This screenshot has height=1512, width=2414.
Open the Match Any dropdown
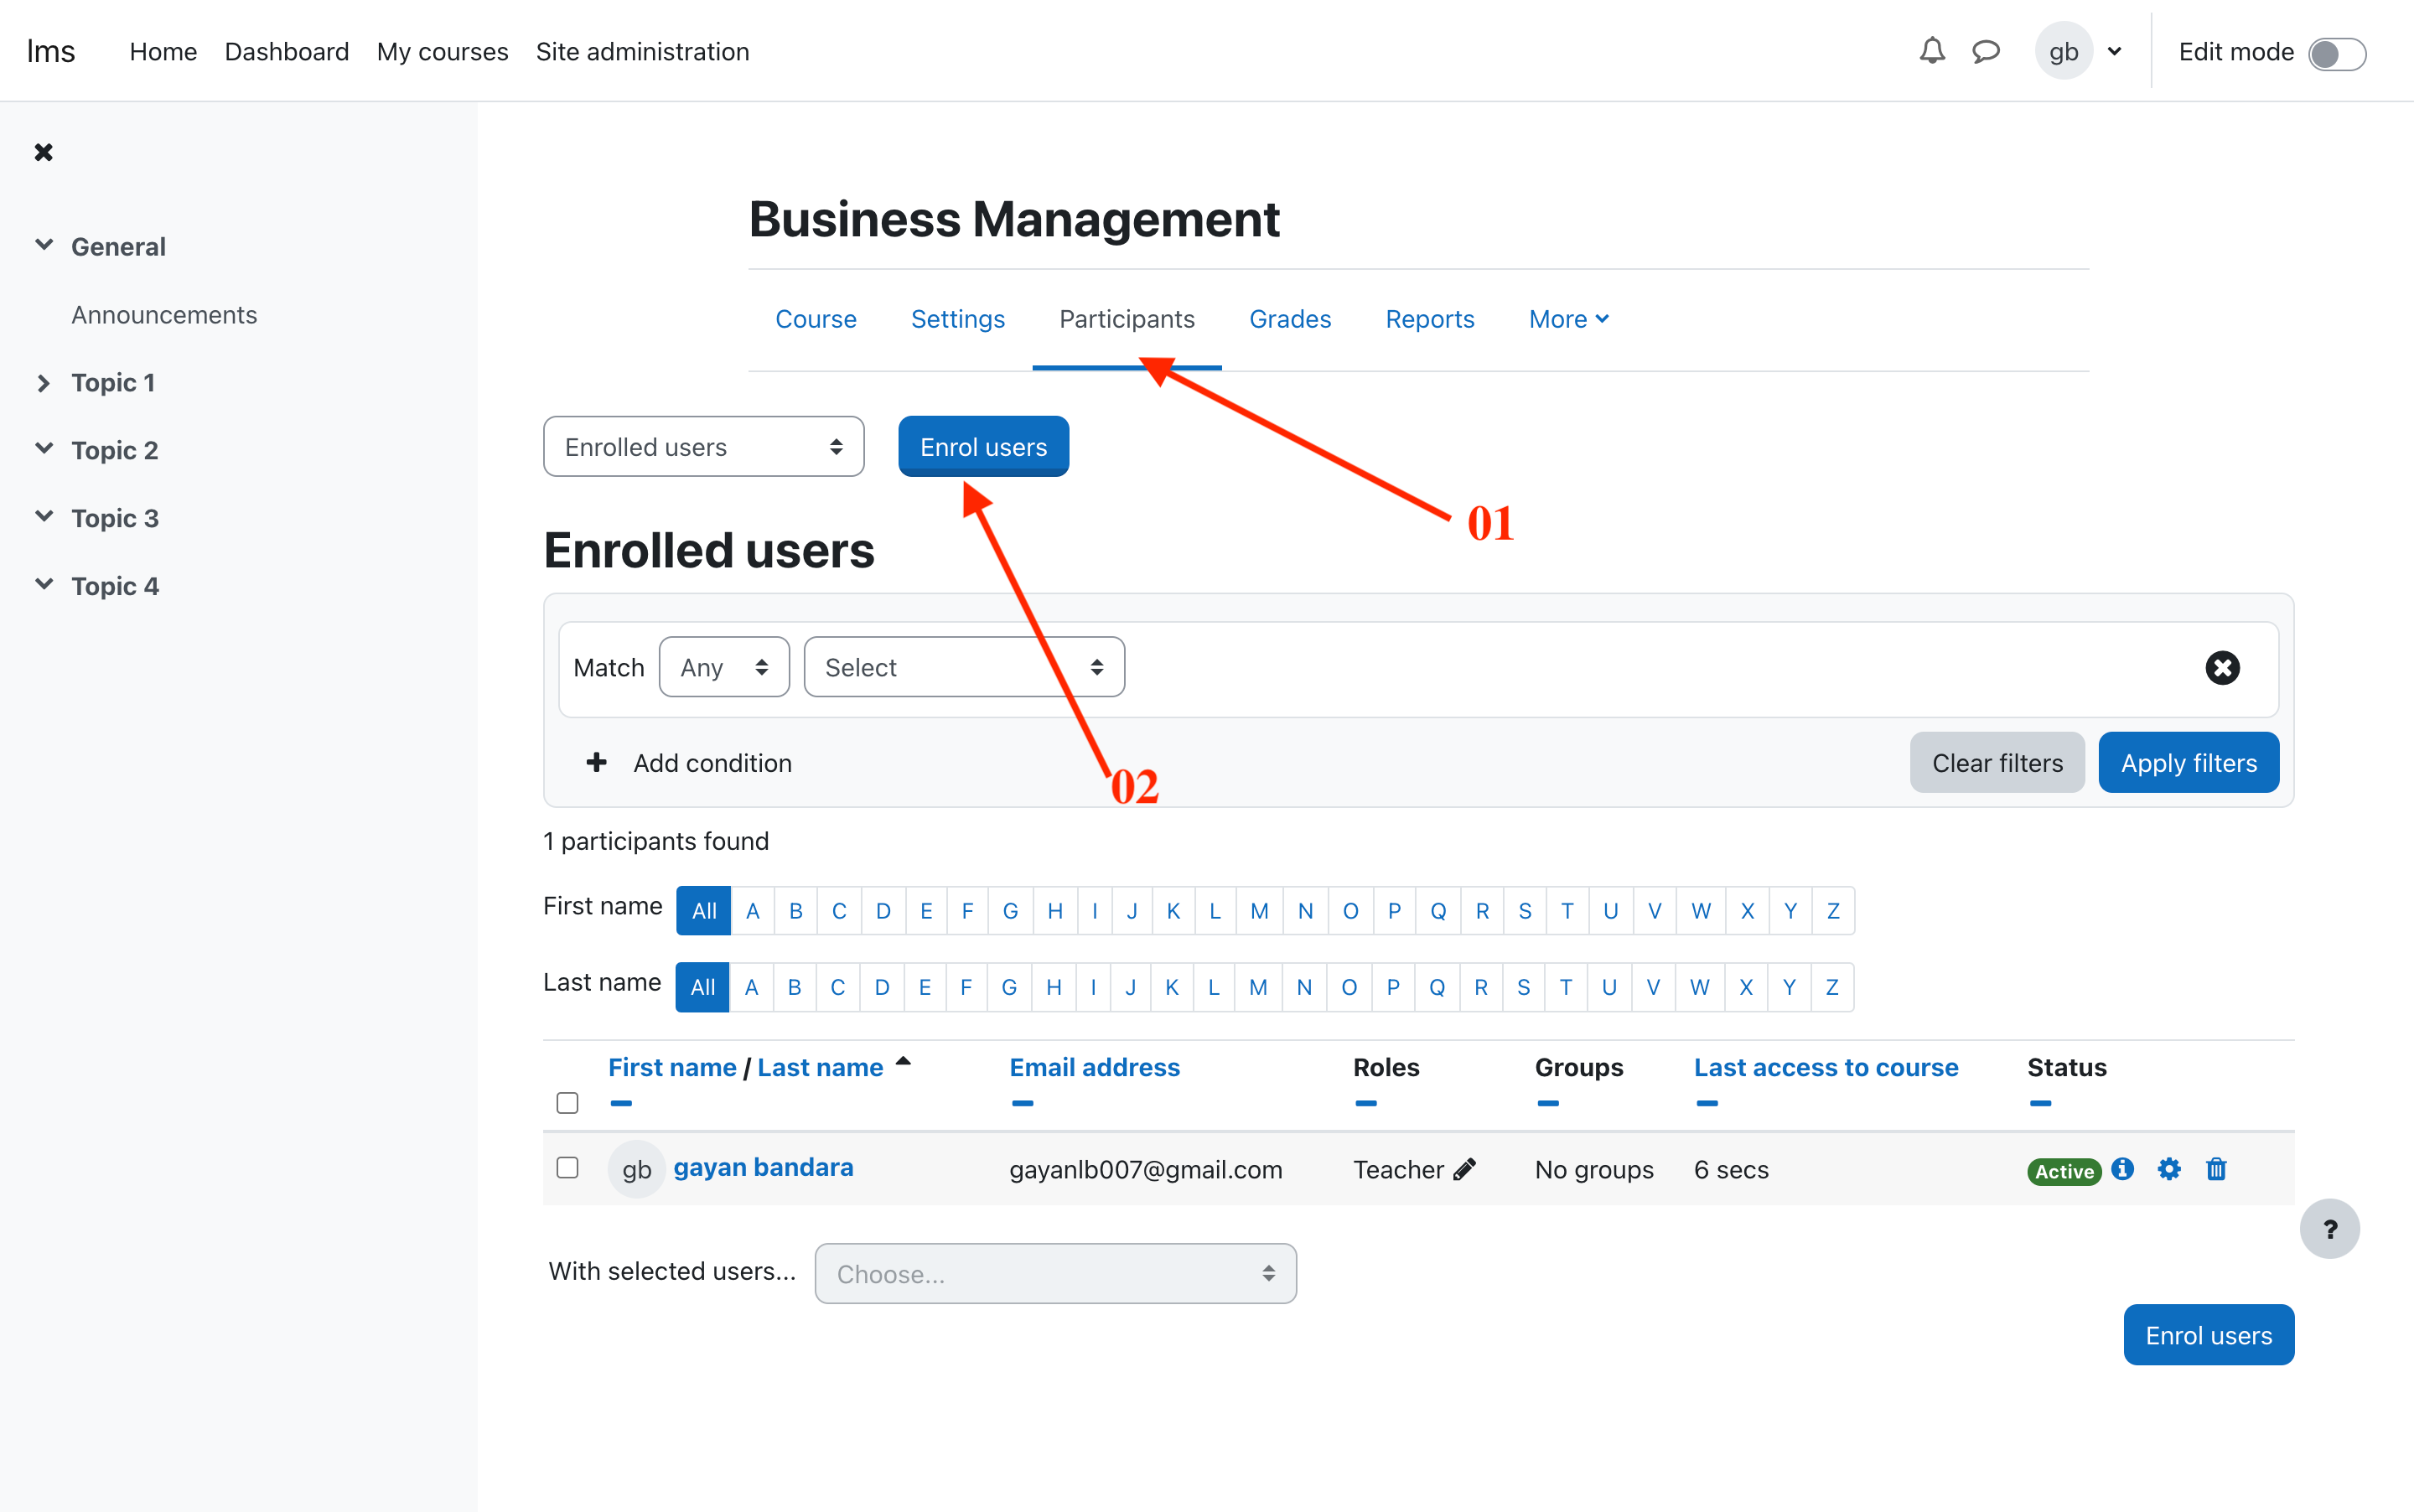(724, 668)
